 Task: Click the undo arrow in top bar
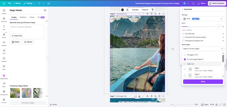coord(39,3)
